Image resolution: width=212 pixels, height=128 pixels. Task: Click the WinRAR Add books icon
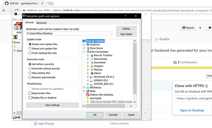coord(18,26)
